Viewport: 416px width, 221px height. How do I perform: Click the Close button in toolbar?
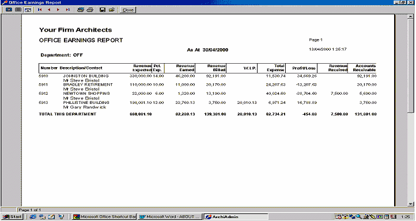pos(128,10)
